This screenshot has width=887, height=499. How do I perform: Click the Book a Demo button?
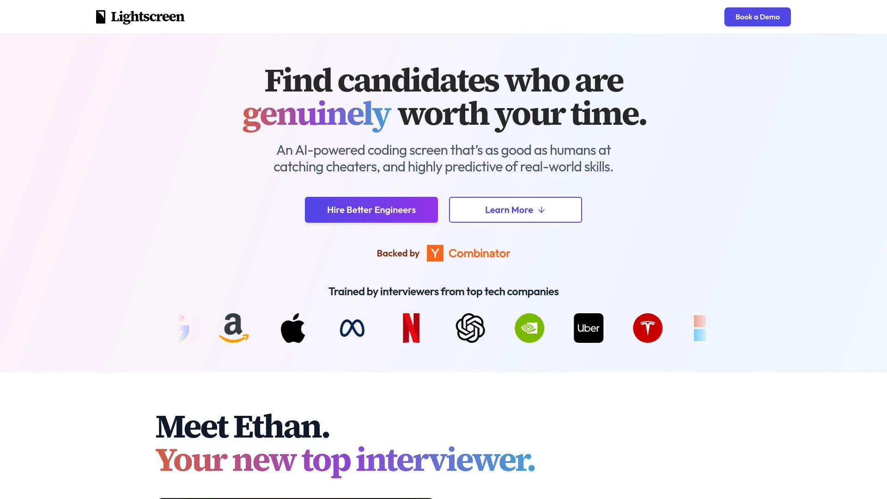(x=757, y=17)
